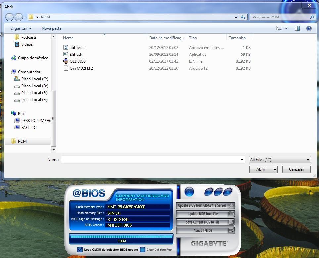Image resolution: width=319 pixels, height=258 pixels.
Task: Click Save Current BIOS to File
Action: 205,222
